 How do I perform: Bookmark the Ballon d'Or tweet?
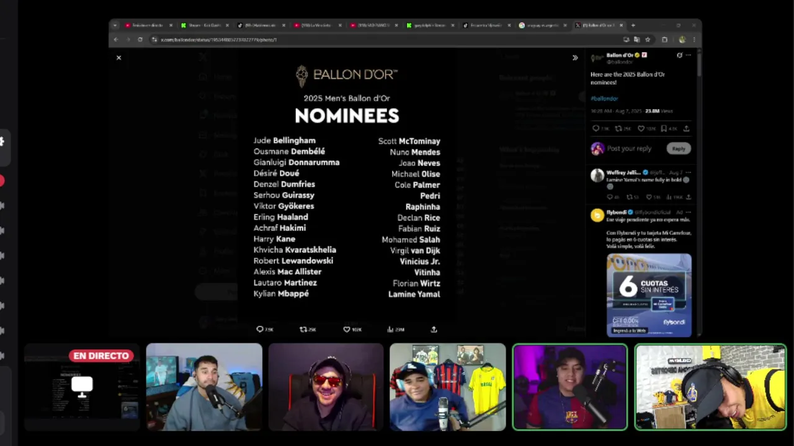[664, 129]
